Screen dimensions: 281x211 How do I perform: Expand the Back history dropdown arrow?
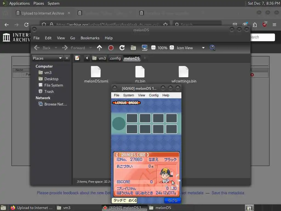point(56,48)
